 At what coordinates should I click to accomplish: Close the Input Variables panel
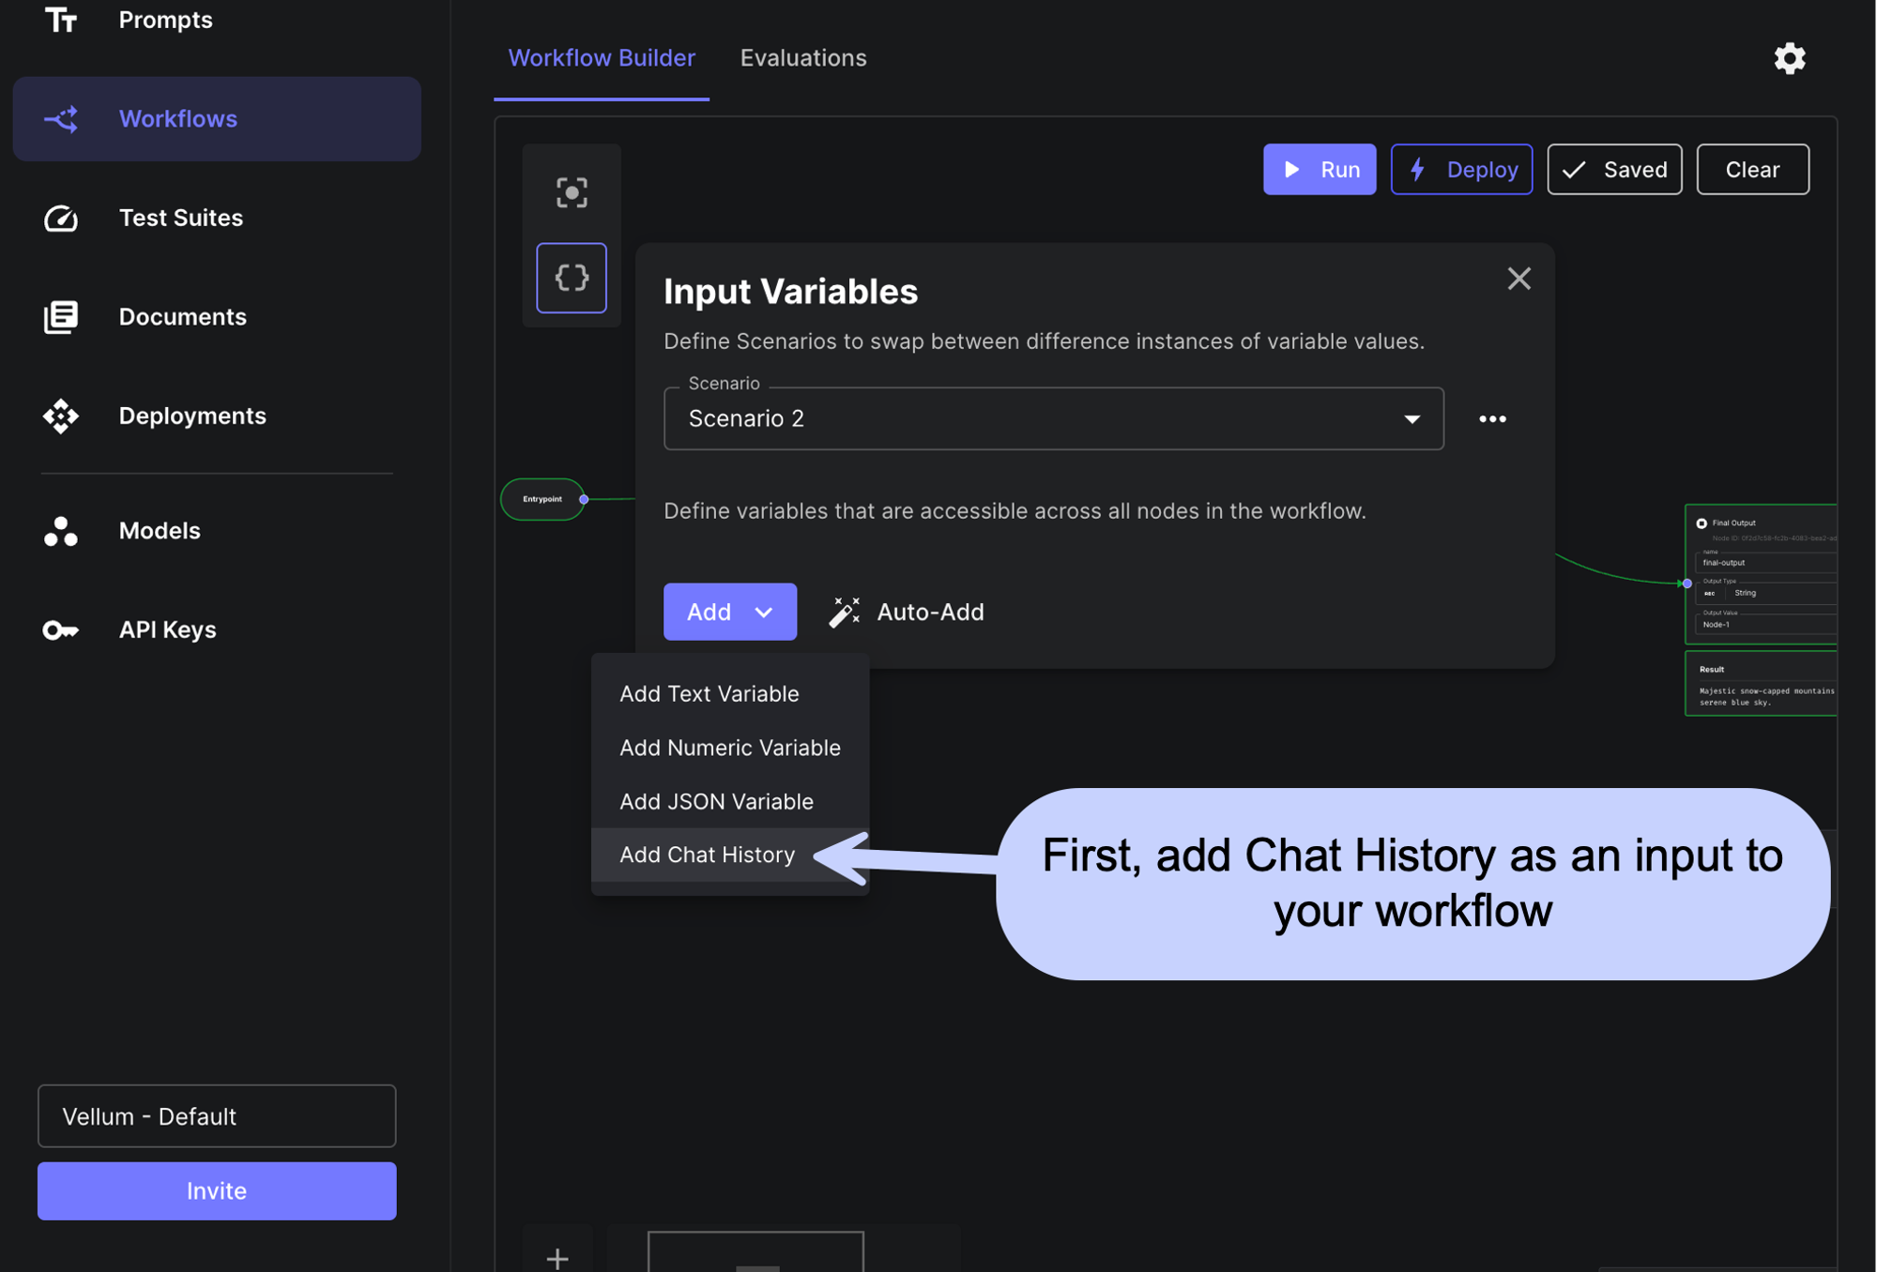point(1518,279)
